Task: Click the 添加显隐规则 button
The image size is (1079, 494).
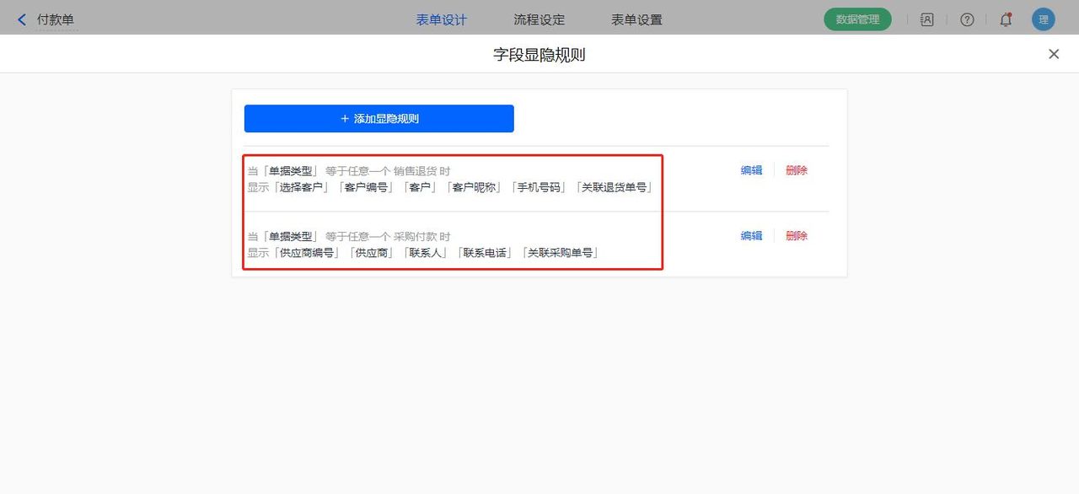Action: pyautogui.click(x=378, y=118)
